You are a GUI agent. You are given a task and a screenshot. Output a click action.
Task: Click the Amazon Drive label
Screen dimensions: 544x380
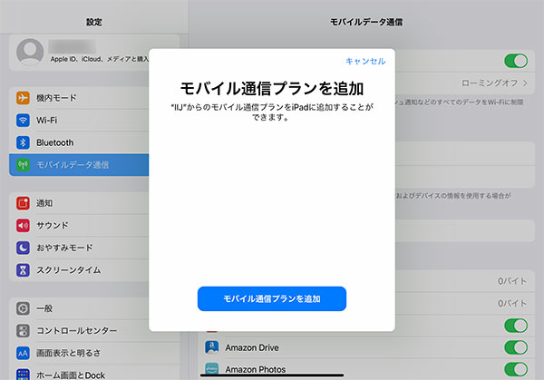coord(252,347)
